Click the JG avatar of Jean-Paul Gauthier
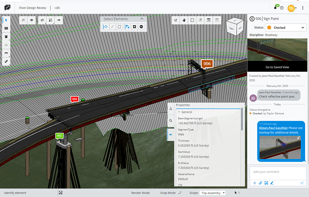 click(253, 98)
